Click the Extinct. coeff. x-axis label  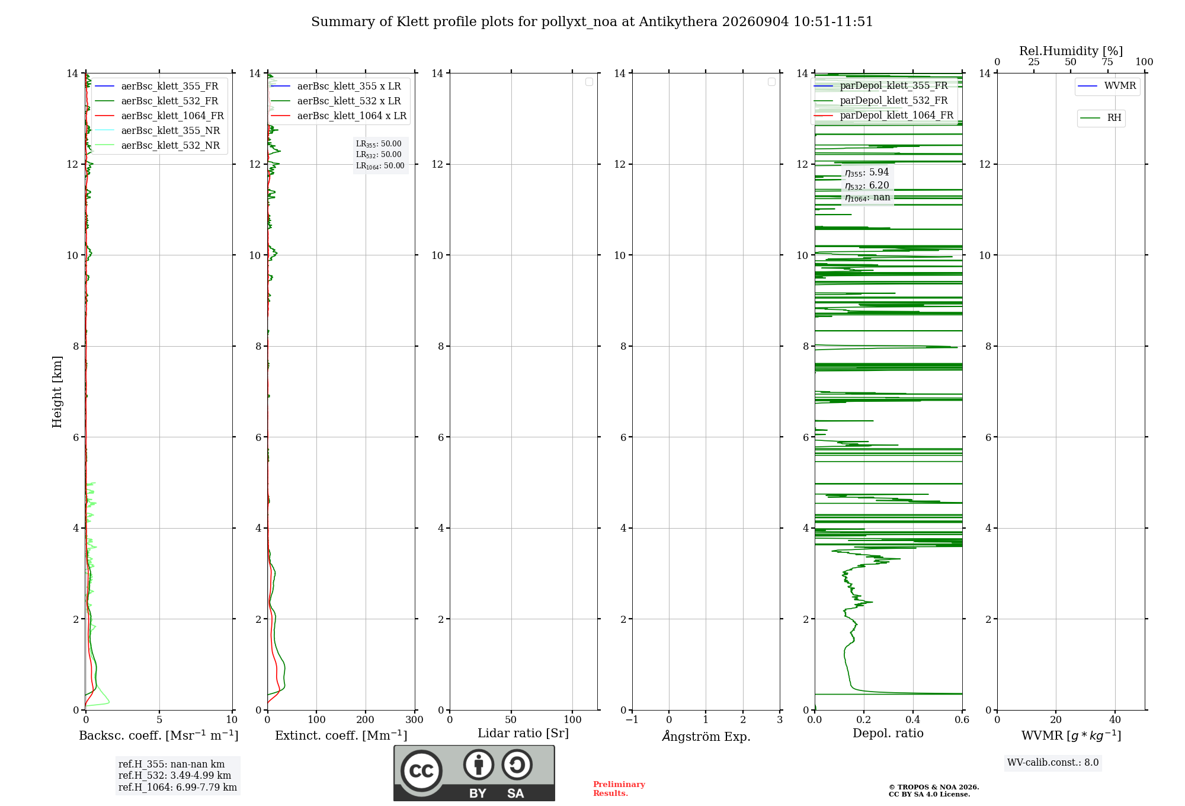coord(341,735)
